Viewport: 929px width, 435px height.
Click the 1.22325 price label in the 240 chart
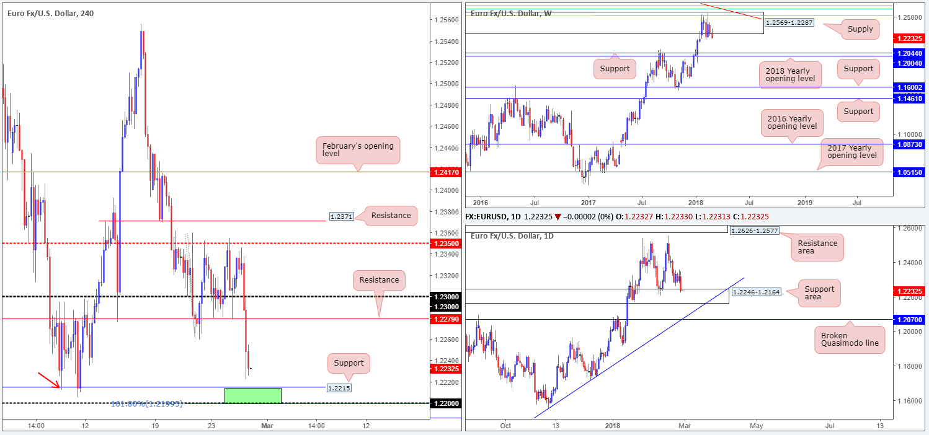(445, 369)
